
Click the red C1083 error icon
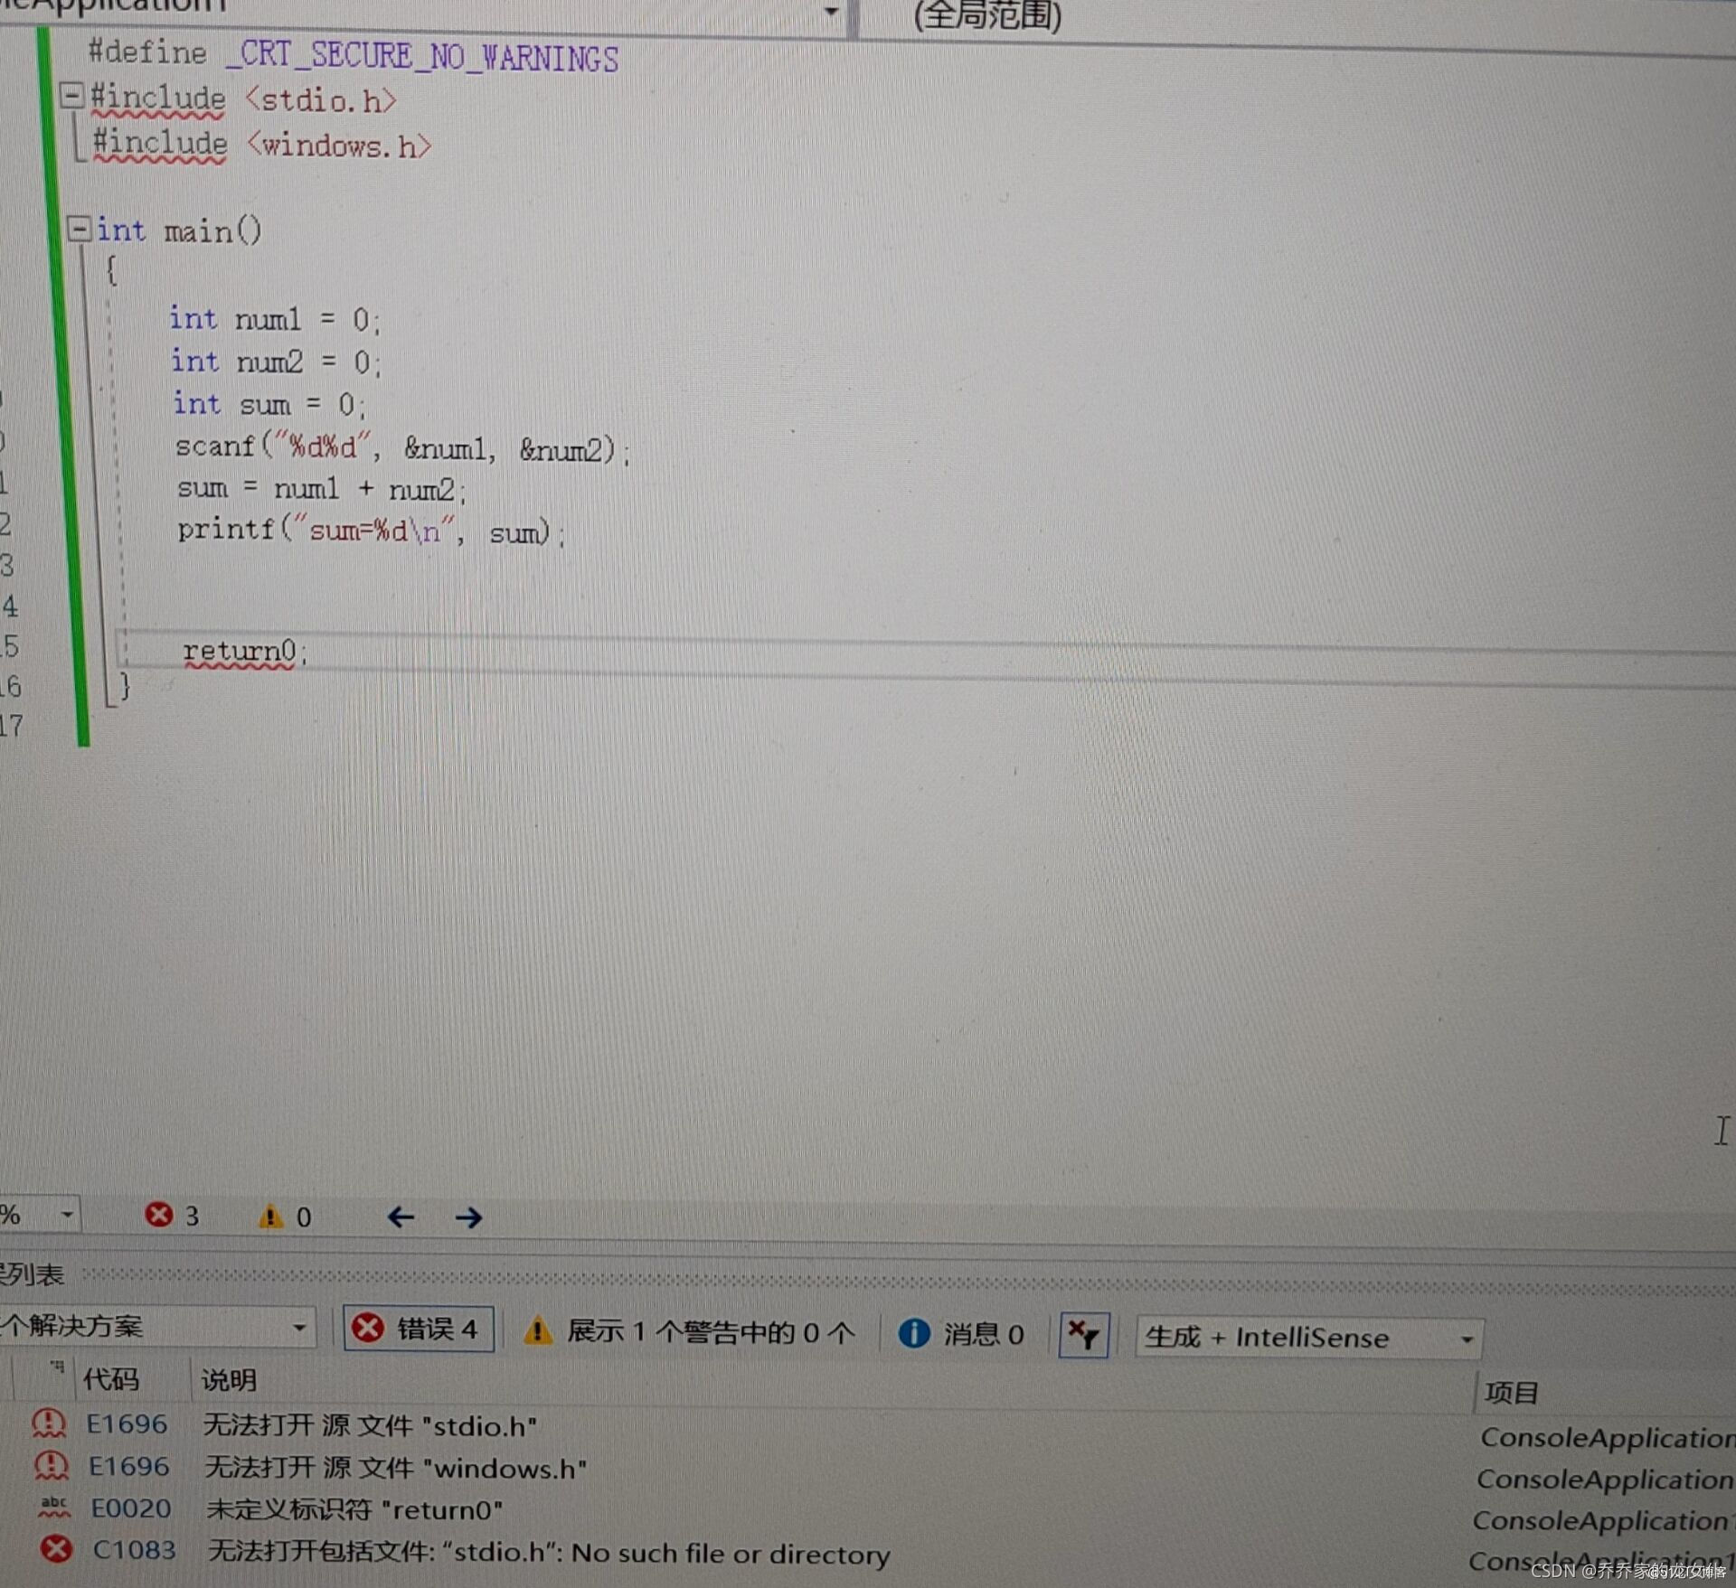(x=56, y=1548)
